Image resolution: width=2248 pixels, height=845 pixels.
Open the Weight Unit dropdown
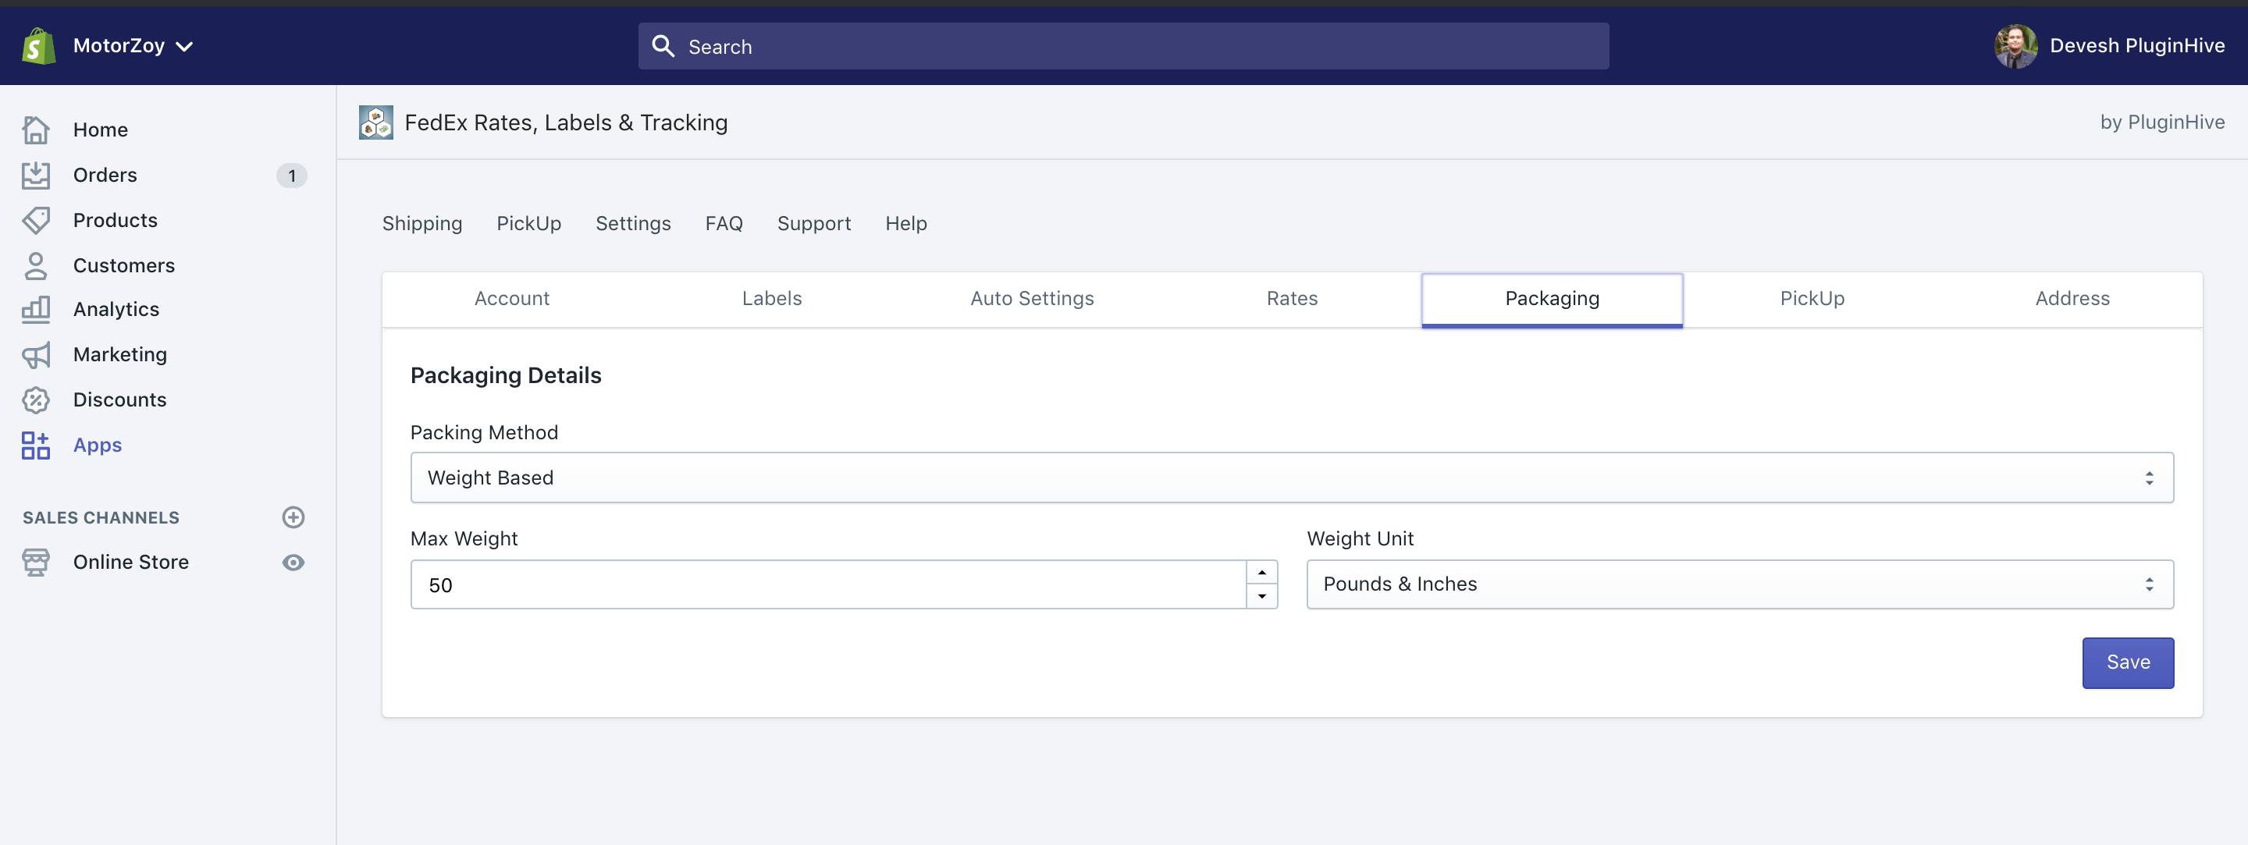click(1740, 584)
